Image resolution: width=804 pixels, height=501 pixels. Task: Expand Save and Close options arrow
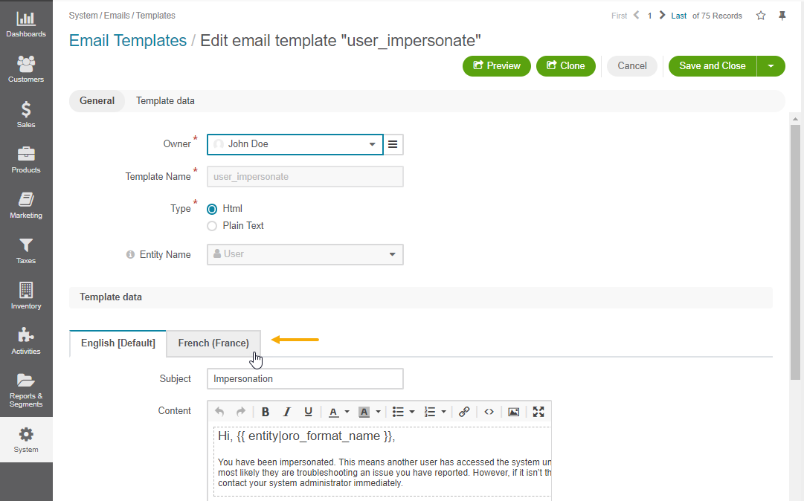(x=771, y=66)
